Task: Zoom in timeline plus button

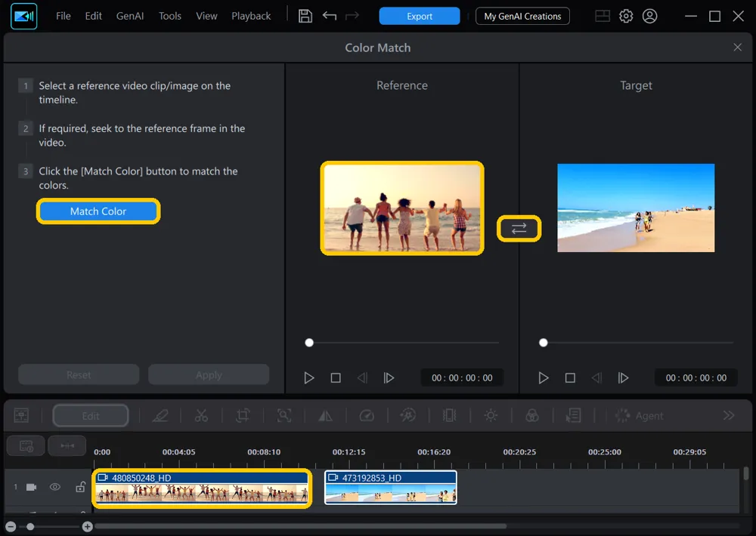Action: click(87, 527)
